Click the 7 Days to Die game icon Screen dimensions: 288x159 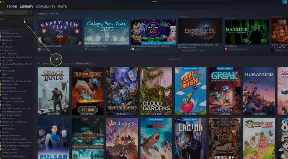pyautogui.click(x=1, y=50)
